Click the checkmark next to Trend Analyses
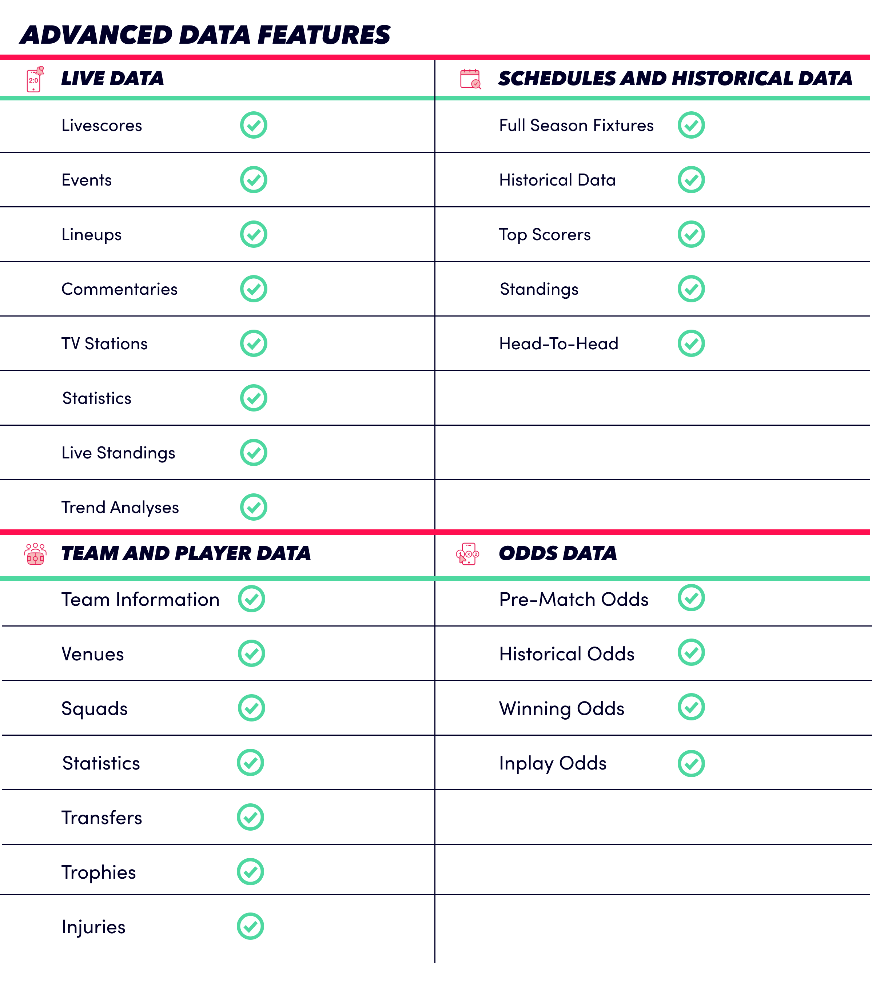This screenshot has height=990, width=872. point(254,507)
